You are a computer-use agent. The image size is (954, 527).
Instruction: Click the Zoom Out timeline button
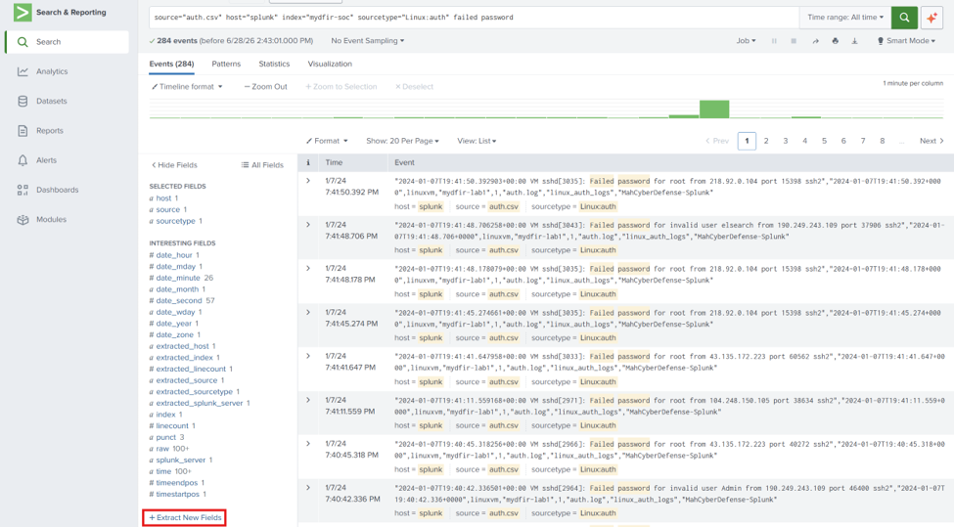[266, 87]
